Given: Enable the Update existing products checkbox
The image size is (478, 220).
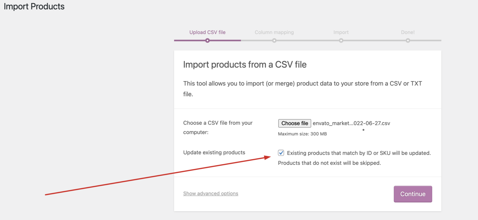Looking at the screenshot, I should point(281,153).
